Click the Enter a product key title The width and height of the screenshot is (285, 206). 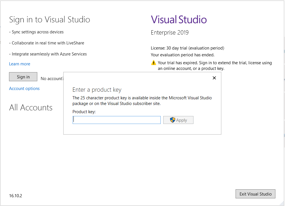97,89
